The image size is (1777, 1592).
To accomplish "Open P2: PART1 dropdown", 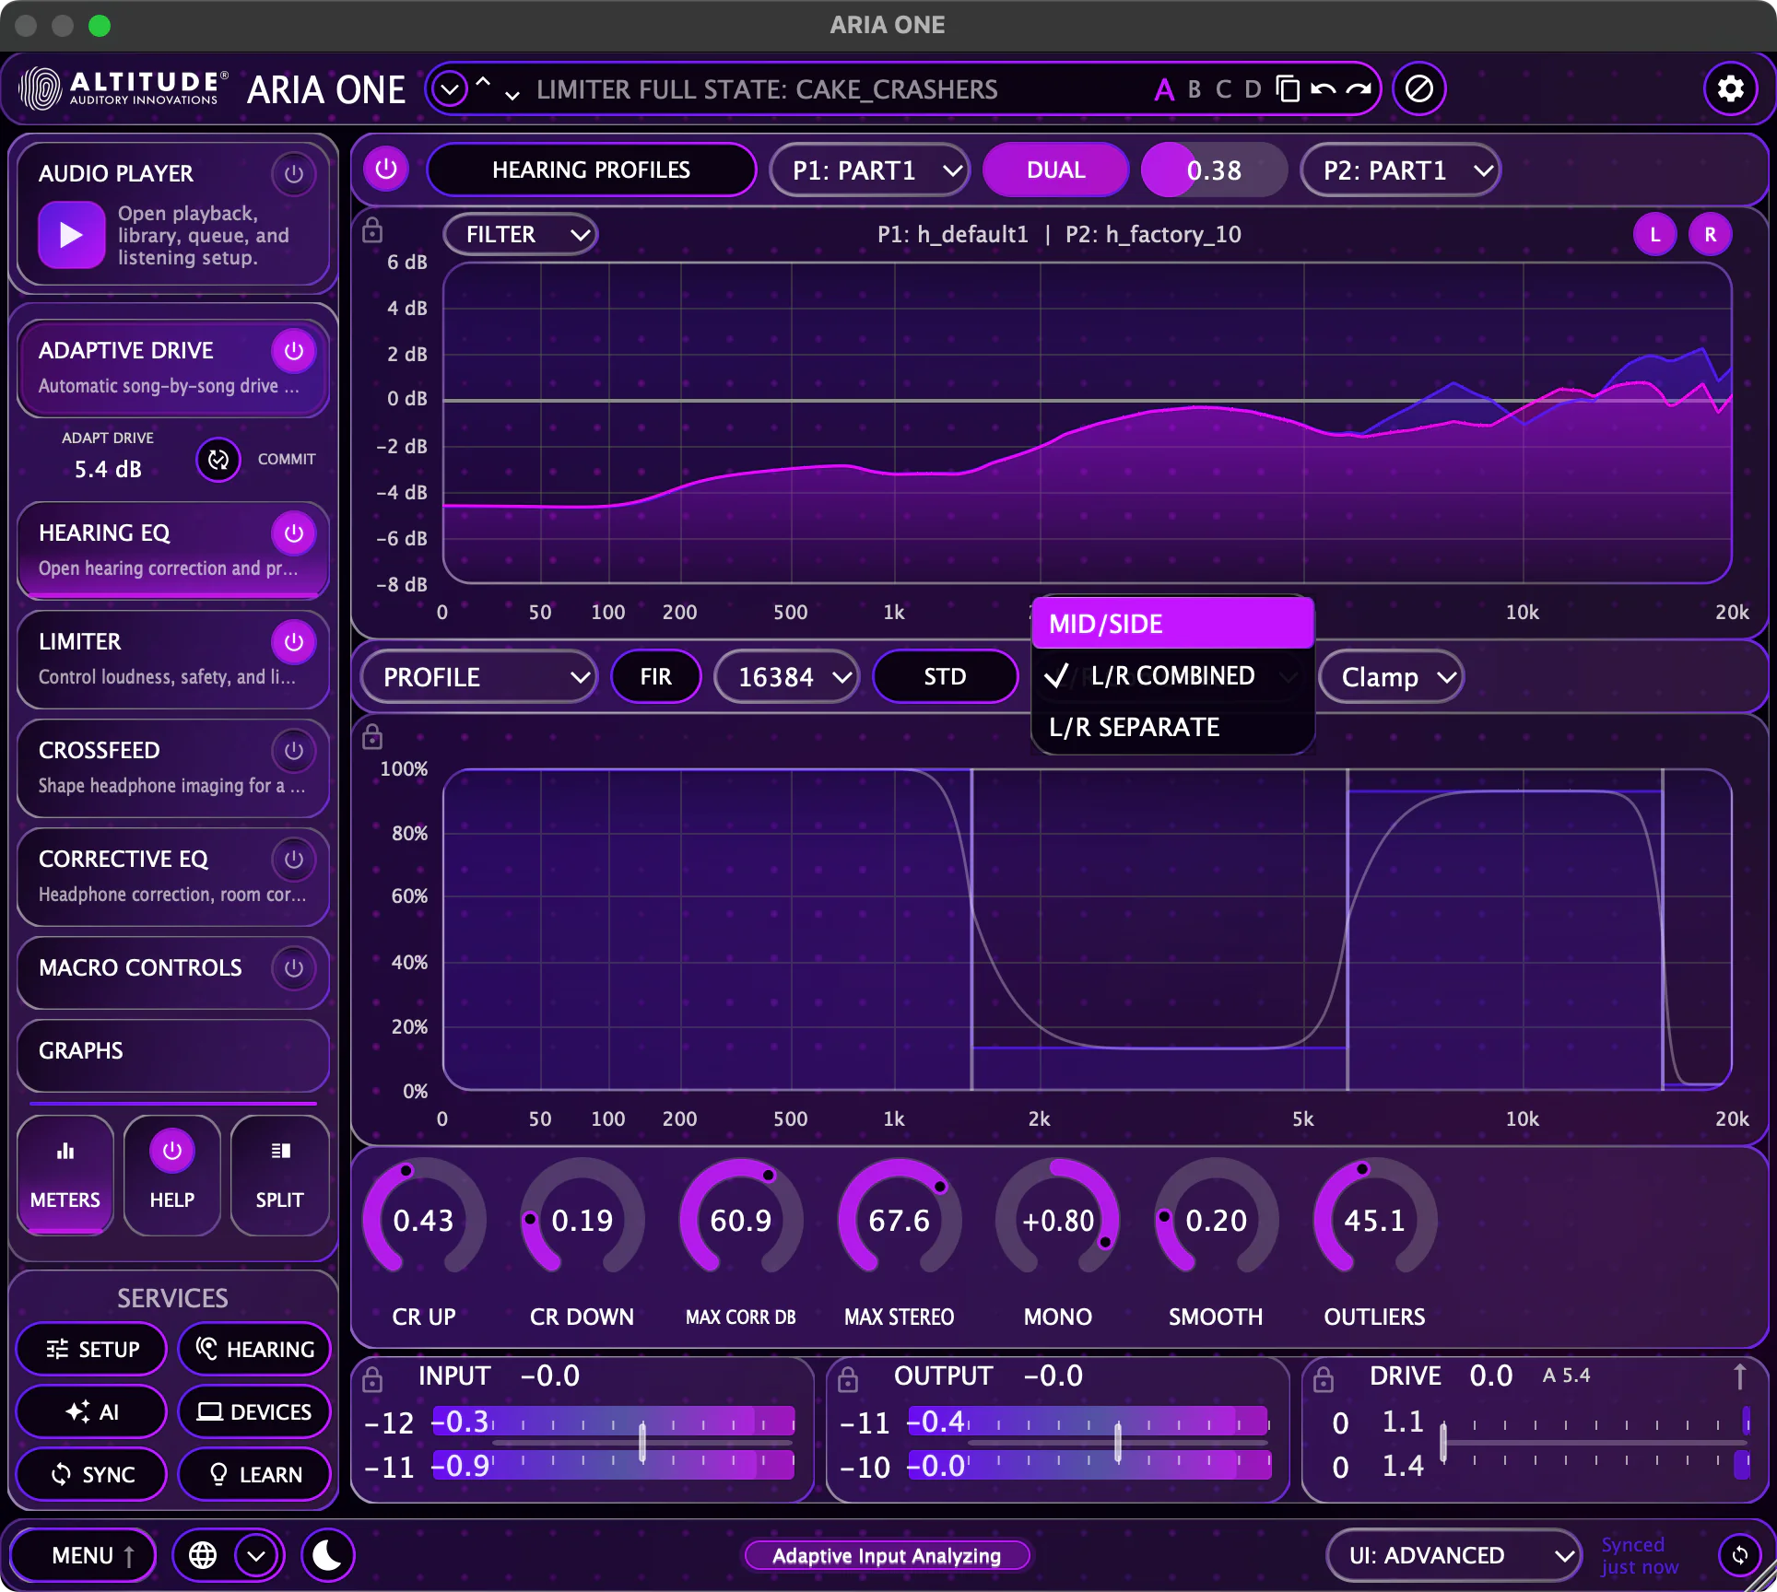I will 1400,170.
